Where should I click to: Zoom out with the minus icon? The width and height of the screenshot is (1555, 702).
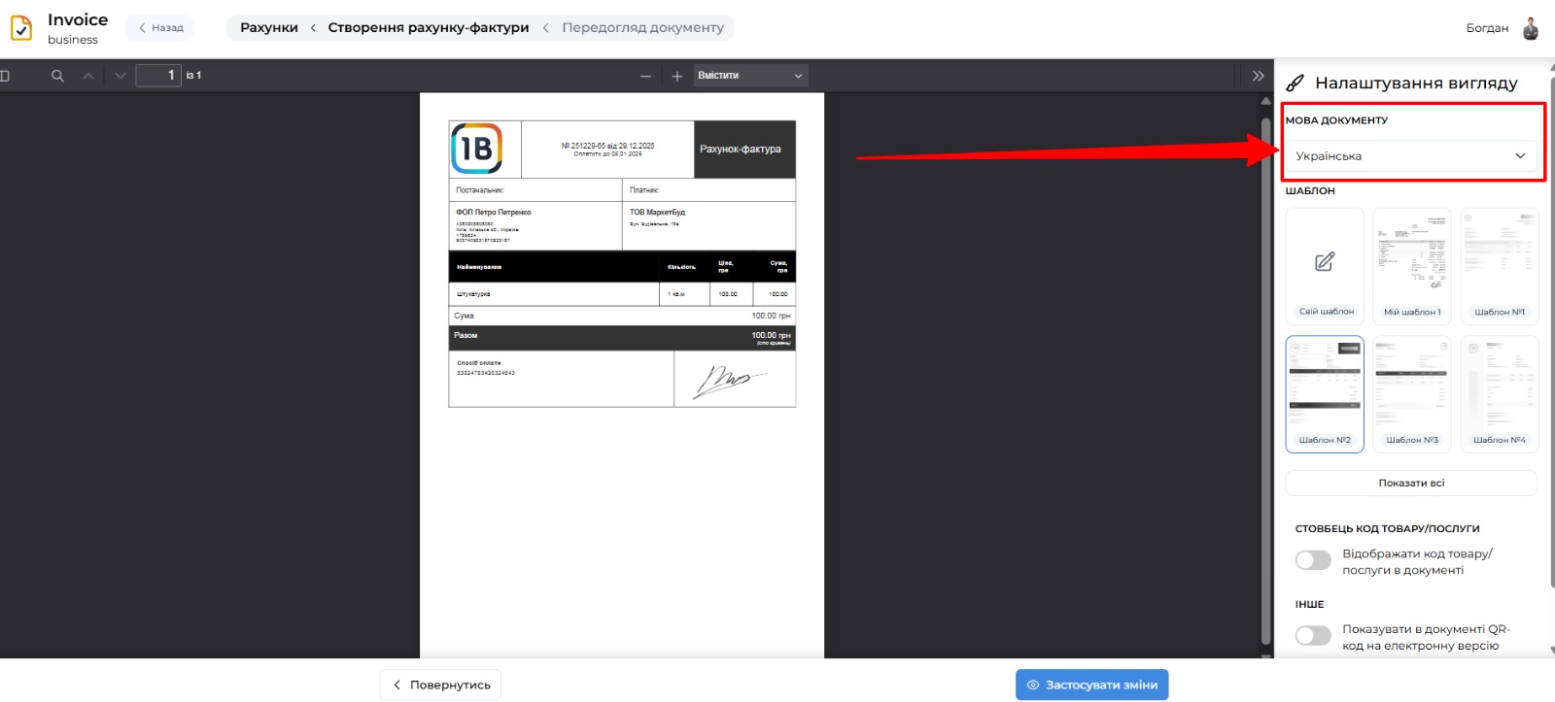click(x=645, y=76)
